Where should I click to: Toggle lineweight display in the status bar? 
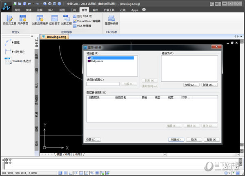97,173
